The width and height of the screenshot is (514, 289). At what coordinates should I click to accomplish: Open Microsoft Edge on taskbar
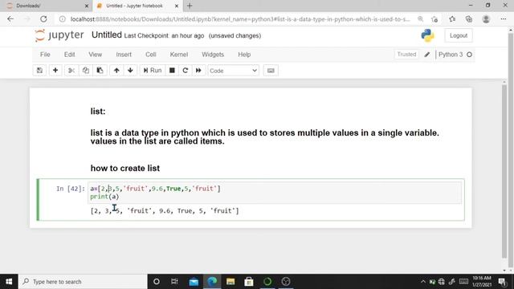[212, 282]
